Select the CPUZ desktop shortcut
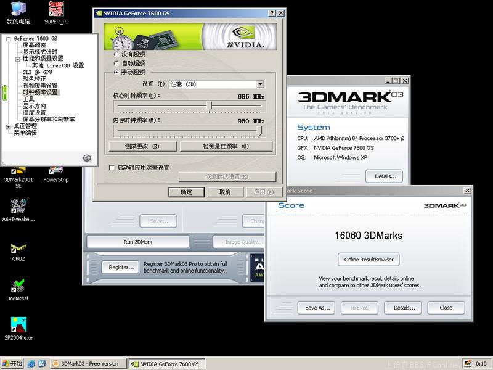This screenshot has width=493, height=370. [x=18, y=252]
